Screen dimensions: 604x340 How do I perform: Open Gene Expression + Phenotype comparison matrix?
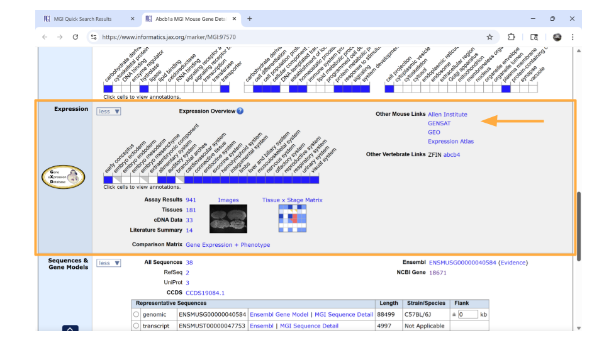click(228, 245)
